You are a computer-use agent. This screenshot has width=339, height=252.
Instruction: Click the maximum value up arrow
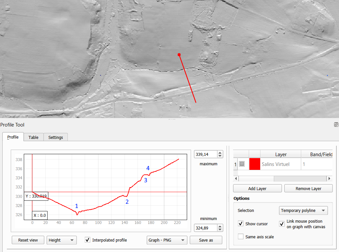click(220, 153)
